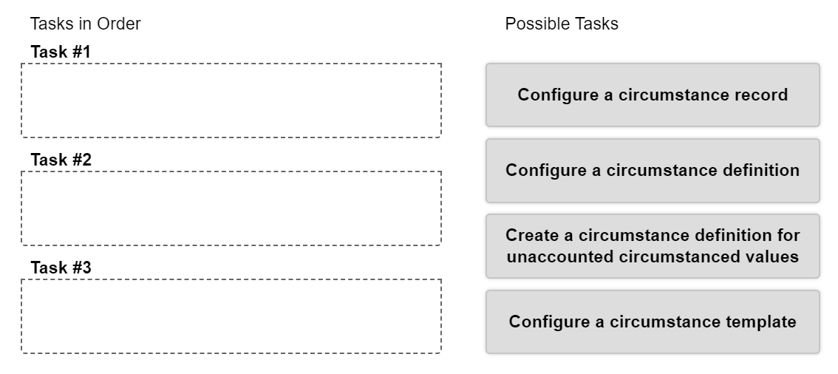The image size is (838, 374).
Task: Pick the 'unaccounted circumstanced values' task tile
Action: click(653, 246)
